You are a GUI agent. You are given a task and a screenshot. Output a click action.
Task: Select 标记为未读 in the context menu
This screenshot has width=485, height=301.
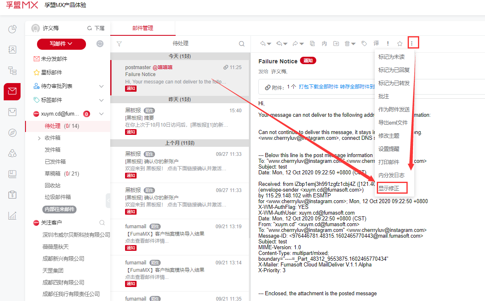point(391,57)
